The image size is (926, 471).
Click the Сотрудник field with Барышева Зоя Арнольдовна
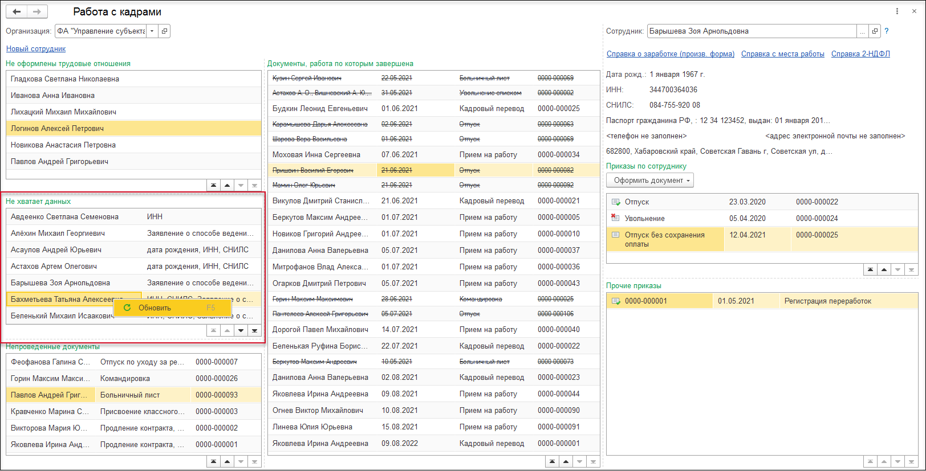(752, 31)
